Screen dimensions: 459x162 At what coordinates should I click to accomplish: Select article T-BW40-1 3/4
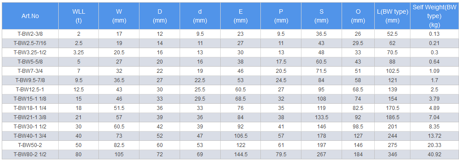point(30,136)
